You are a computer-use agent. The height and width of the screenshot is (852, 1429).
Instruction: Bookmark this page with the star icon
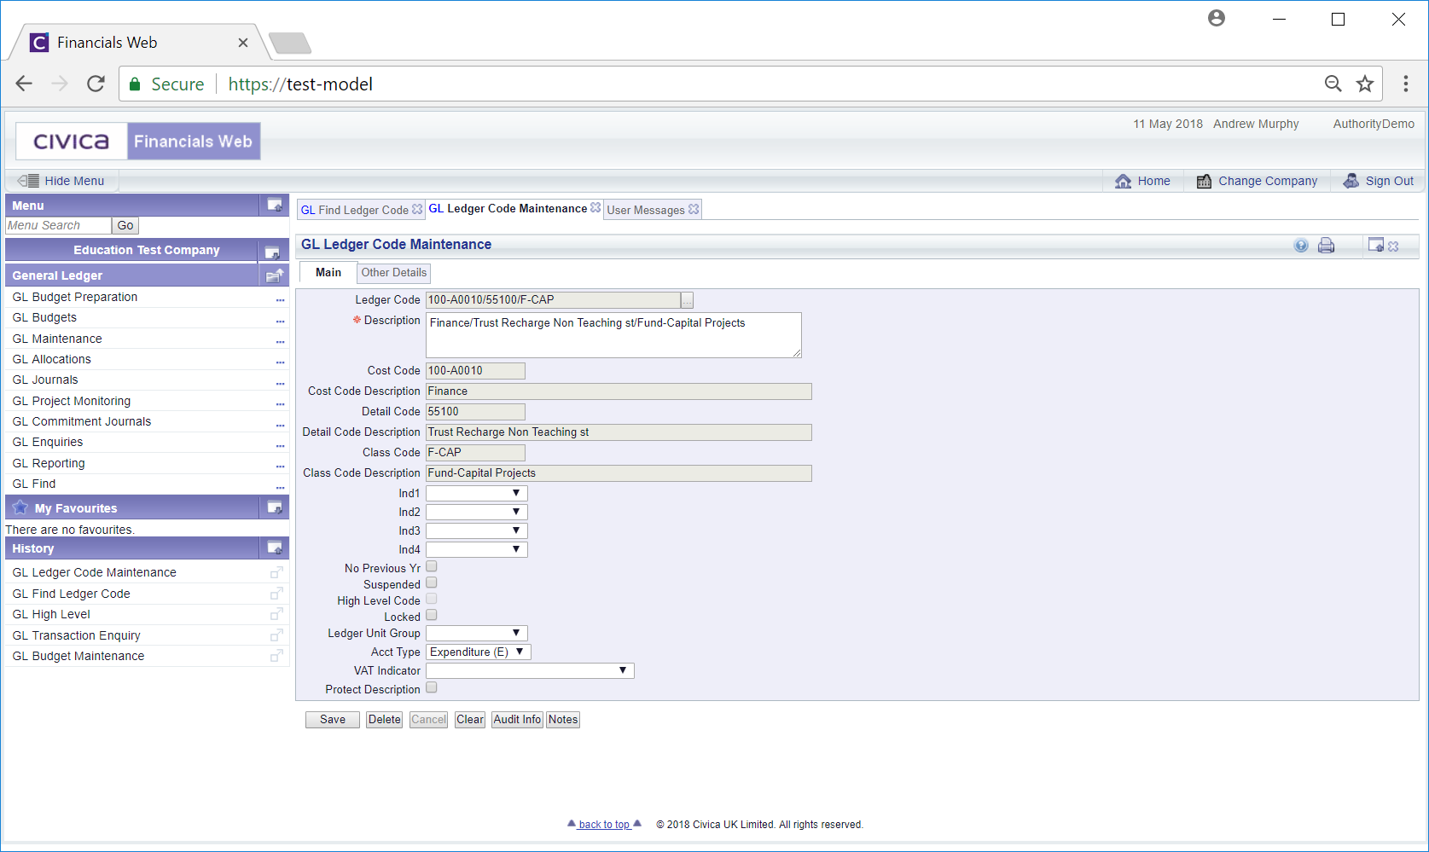click(x=1365, y=84)
